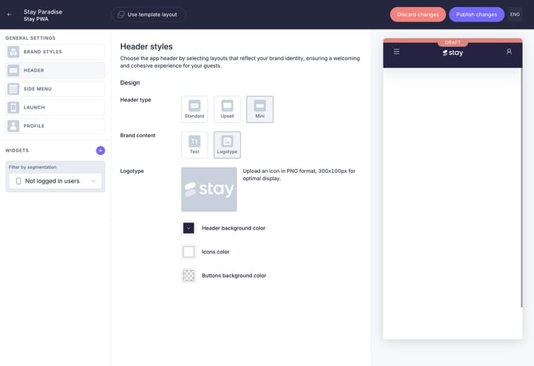
Task: Click Discard changes
Action: point(418,14)
